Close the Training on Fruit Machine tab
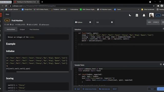The image size is (164, 92). click(x=38, y=2)
